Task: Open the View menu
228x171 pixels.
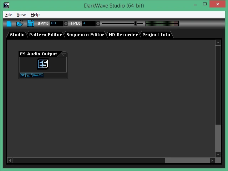Action: tap(21, 15)
